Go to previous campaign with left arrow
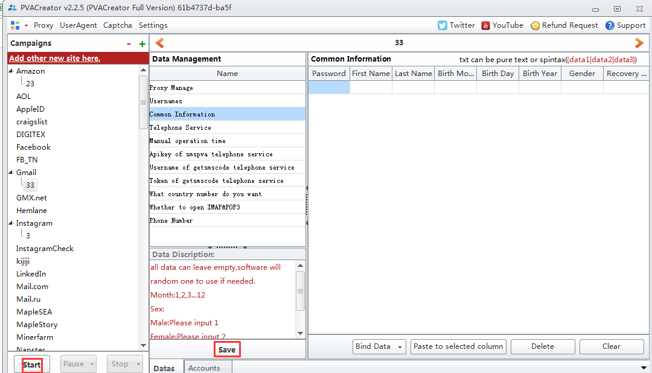The image size is (652, 373). pos(160,43)
